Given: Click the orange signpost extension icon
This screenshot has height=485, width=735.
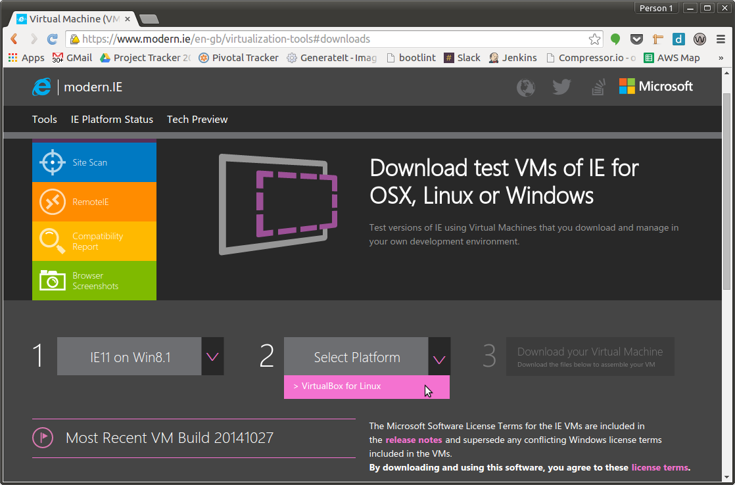Looking at the screenshot, I should tap(657, 39).
